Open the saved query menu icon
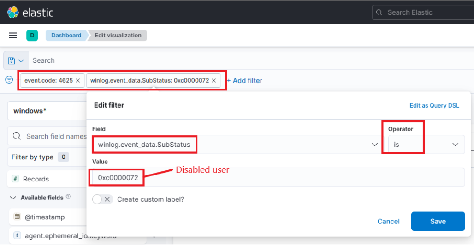This screenshot has height=247, width=474. [x=16, y=60]
